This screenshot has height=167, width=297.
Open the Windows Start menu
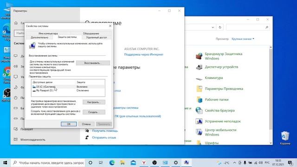(x=5, y=163)
